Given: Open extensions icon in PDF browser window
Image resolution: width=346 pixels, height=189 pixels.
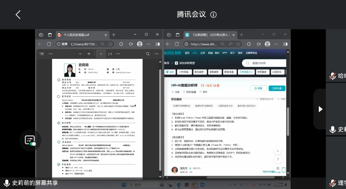Looking at the screenshot, I should tap(121, 44).
